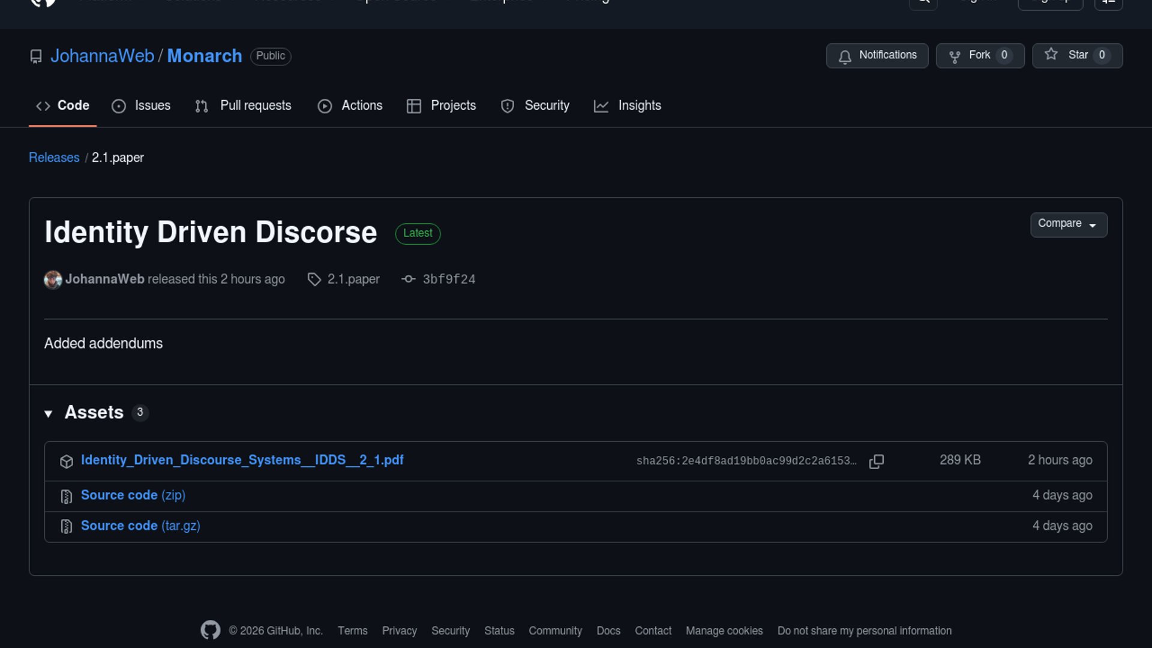The height and width of the screenshot is (648, 1152).
Task: Download Source code (tar.gz)
Action: click(140, 526)
